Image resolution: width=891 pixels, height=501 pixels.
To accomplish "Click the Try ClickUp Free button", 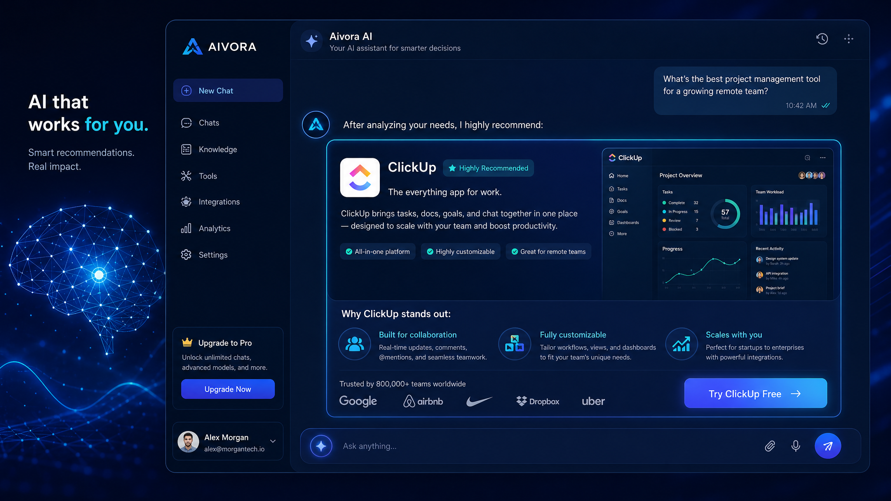I will (756, 393).
